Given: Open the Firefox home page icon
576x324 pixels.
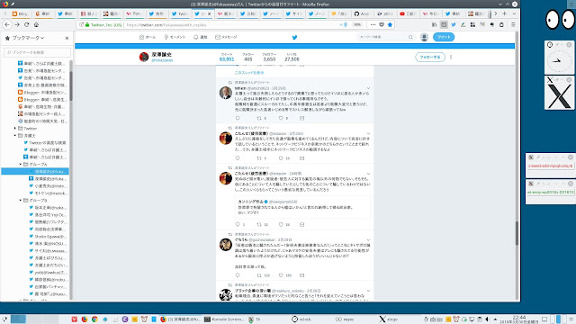Looking at the screenshot, I should pos(36,24).
